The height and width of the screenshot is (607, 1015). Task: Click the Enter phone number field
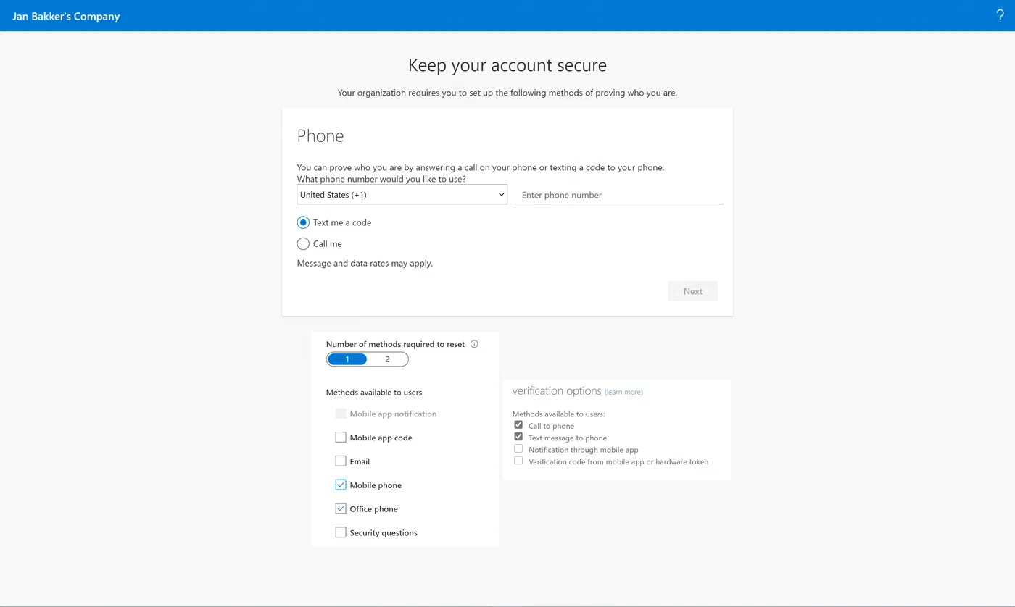618,195
